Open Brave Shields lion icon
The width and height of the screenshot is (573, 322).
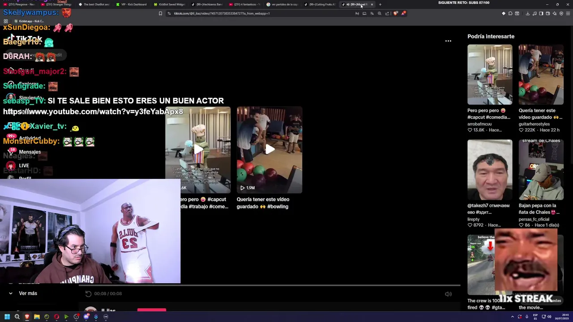(395, 13)
